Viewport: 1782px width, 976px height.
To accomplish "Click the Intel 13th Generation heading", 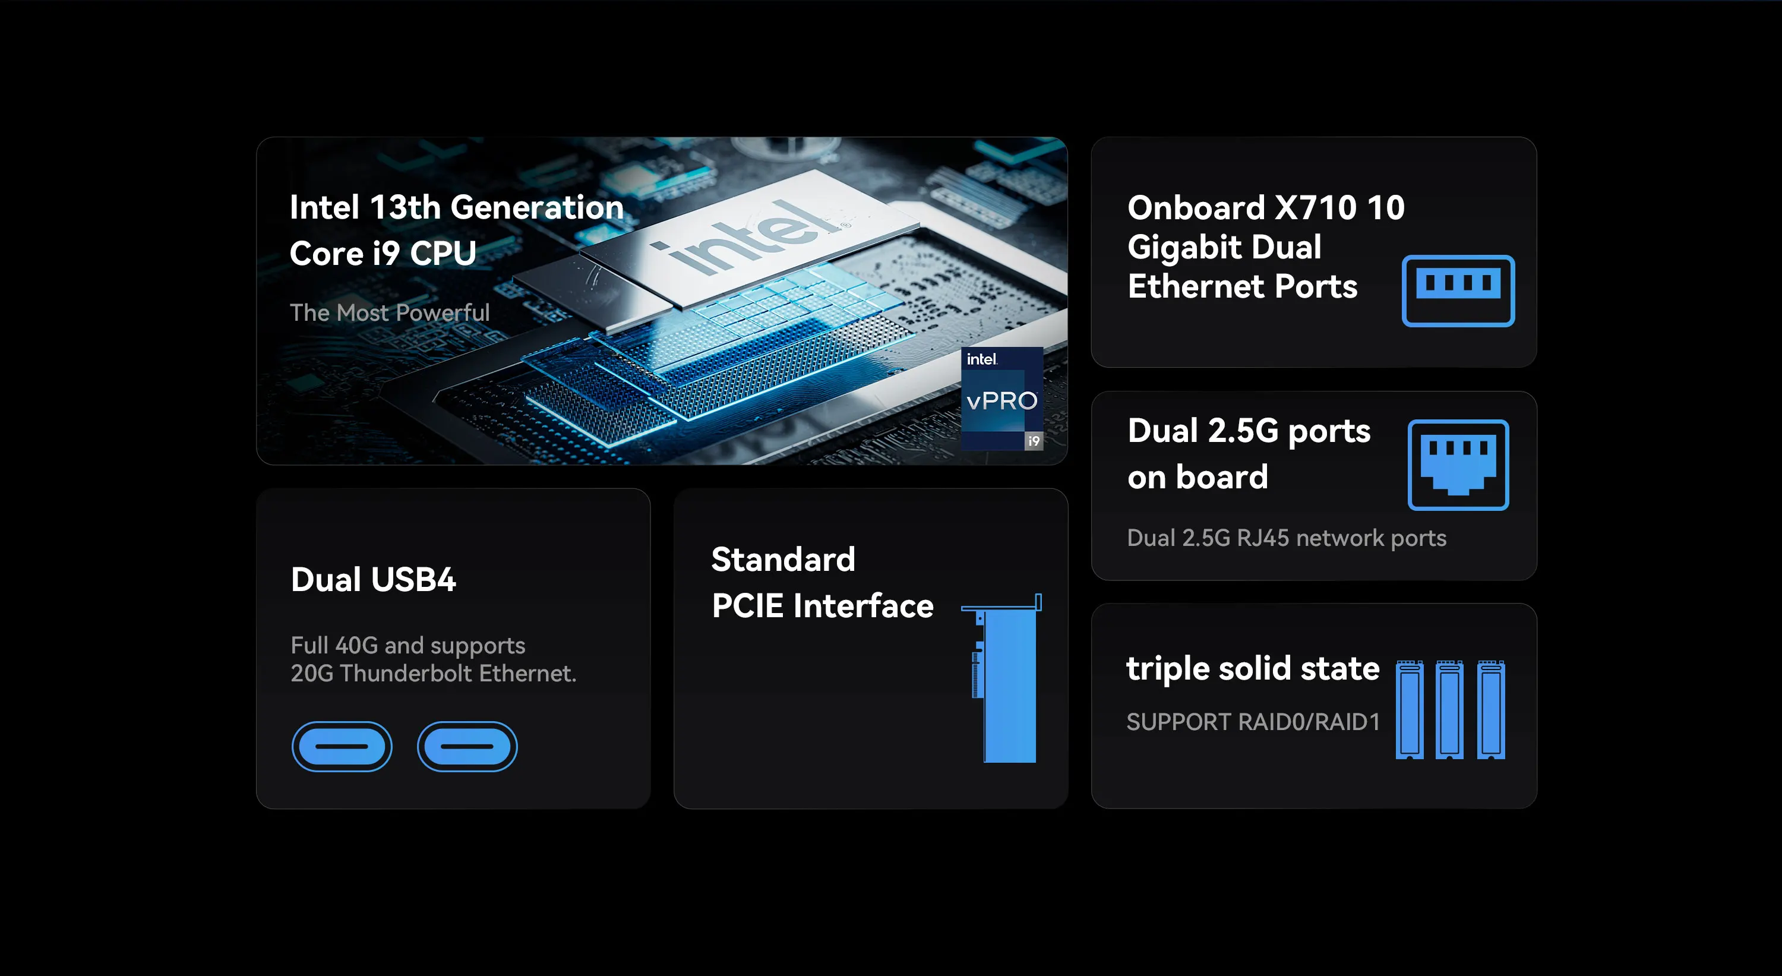I will [456, 230].
